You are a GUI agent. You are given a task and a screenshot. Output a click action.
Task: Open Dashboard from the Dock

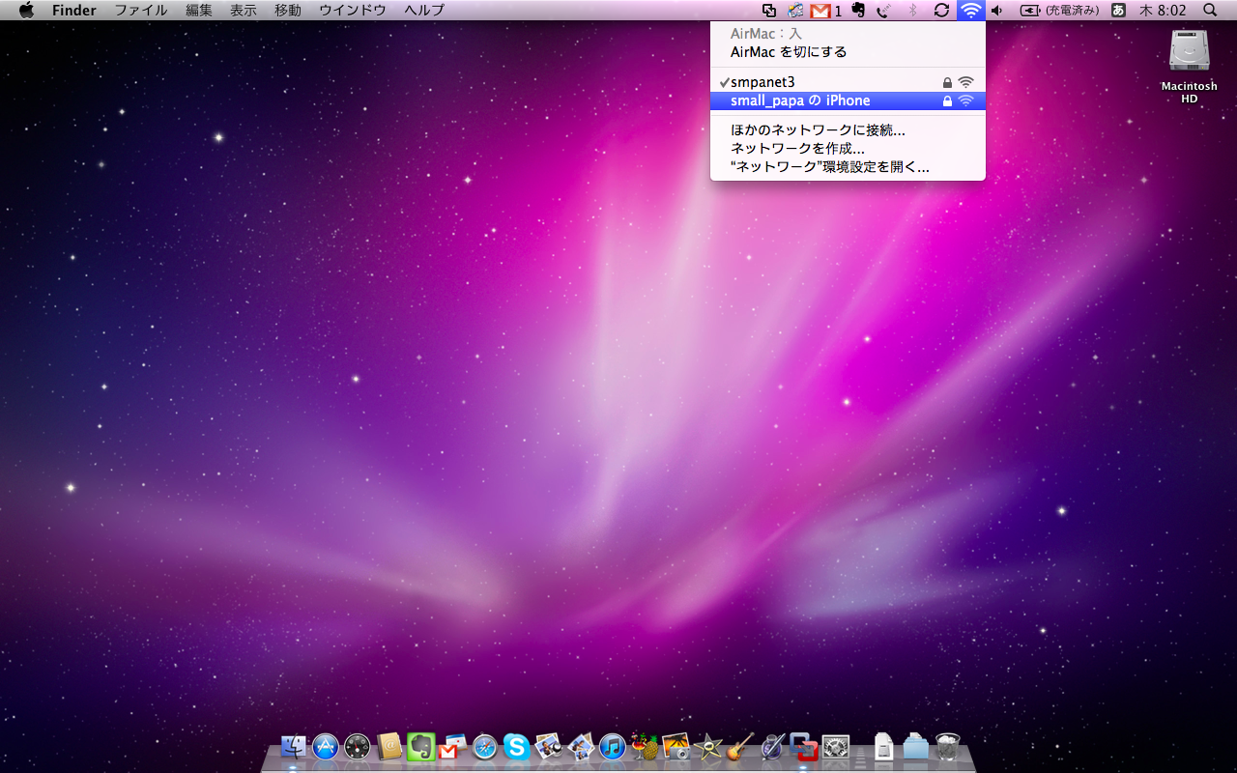coord(358,746)
